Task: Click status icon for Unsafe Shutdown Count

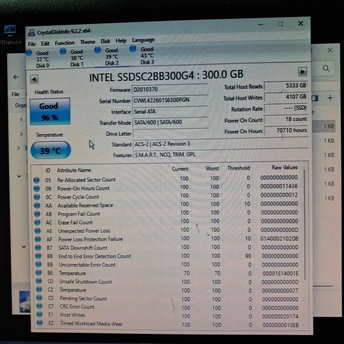Action: (x=39, y=281)
